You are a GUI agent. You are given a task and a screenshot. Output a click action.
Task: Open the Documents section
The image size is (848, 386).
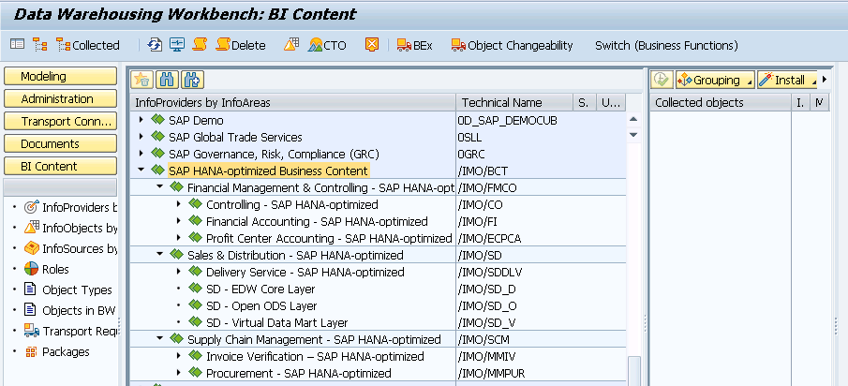click(x=60, y=143)
